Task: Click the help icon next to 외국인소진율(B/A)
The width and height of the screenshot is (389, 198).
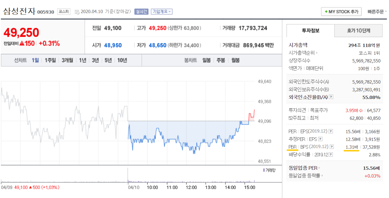Action: (x=331, y=97)
